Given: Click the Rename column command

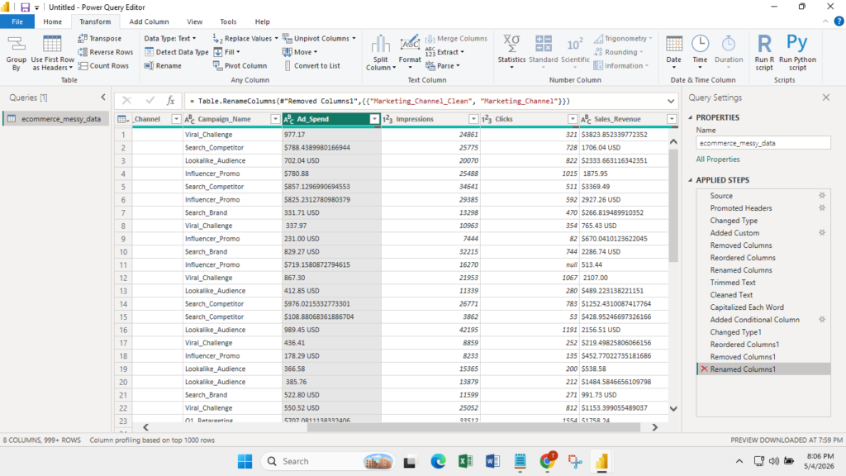Looking at the screenshot, I should click(163, 65).
